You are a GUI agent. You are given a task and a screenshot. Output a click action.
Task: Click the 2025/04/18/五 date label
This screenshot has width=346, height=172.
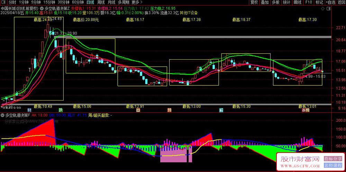click(12, 13)
